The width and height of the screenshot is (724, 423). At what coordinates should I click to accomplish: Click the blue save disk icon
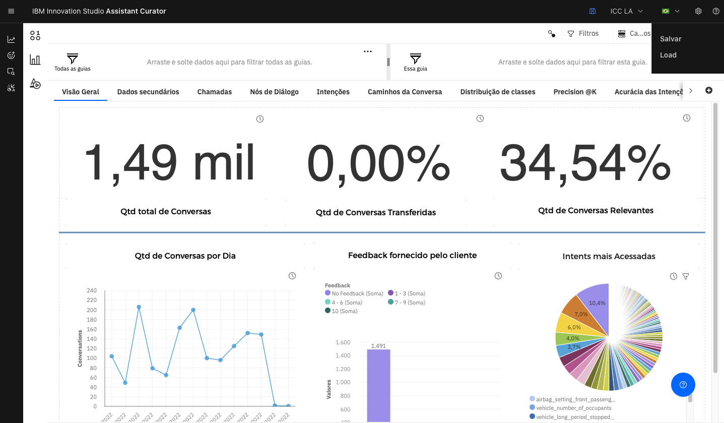point(593,11)
